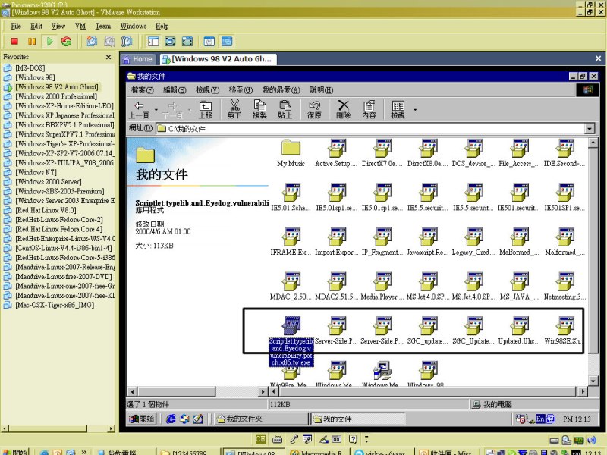Suspend the VM with the pause icon
Image resolution: width=607 pixels, height=455 pixels.
coord(32,42)
